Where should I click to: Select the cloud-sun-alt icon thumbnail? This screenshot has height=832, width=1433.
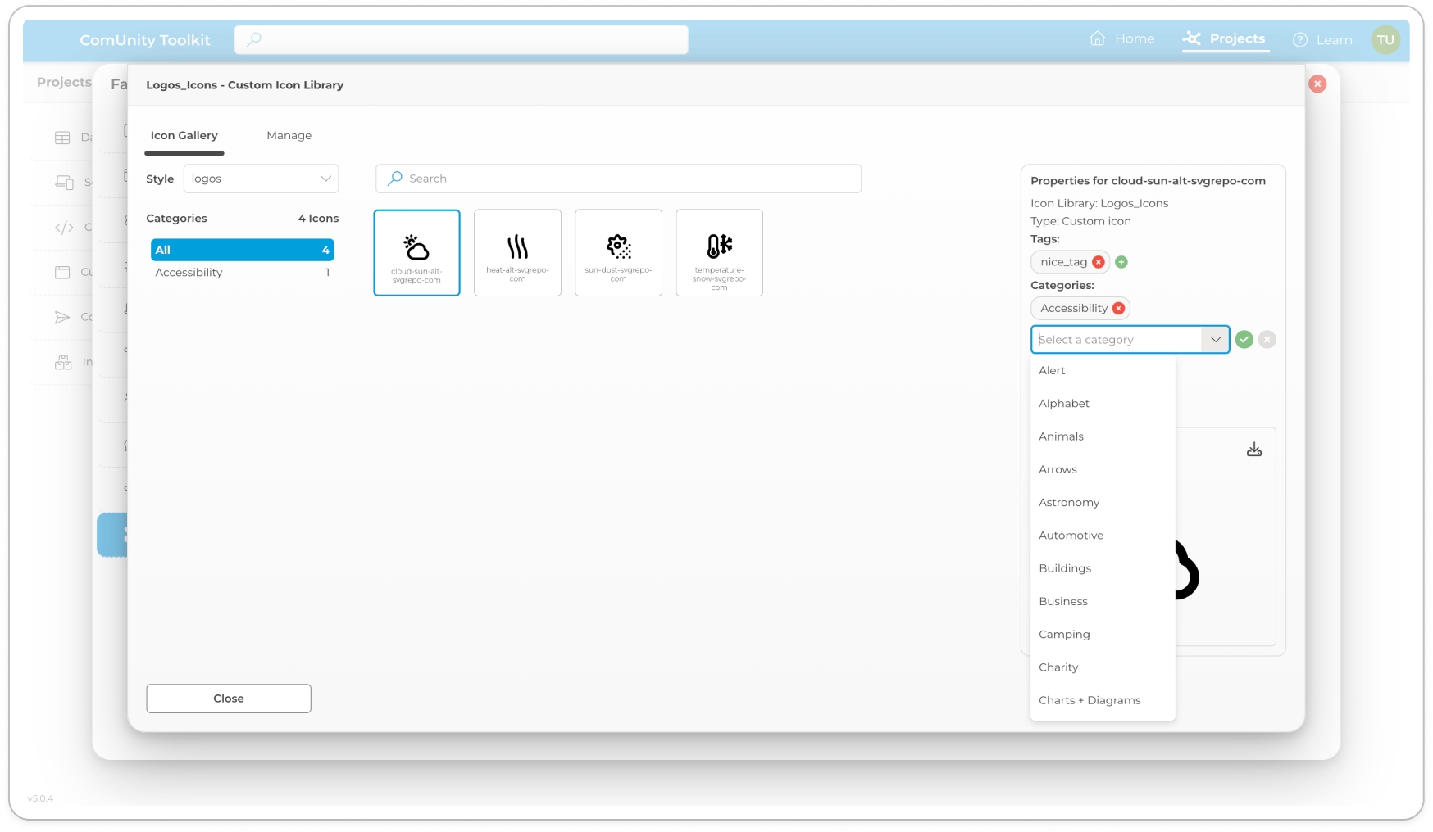(x=416, y=252)
